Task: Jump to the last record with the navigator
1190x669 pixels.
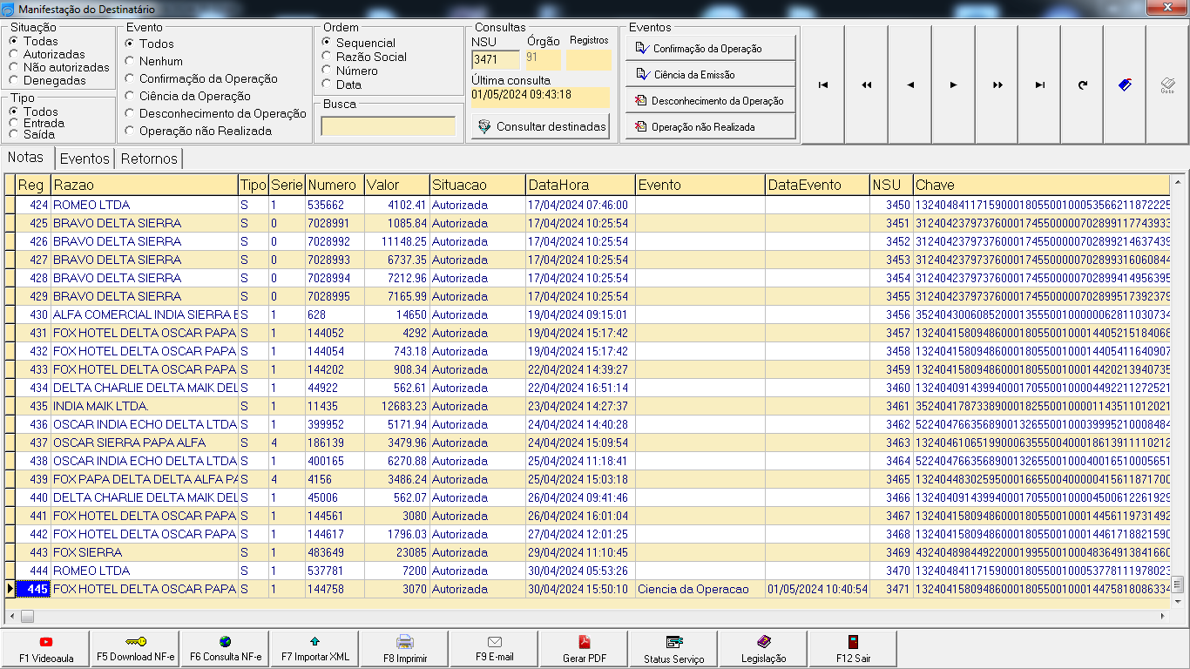Action: click(1039, 84)
